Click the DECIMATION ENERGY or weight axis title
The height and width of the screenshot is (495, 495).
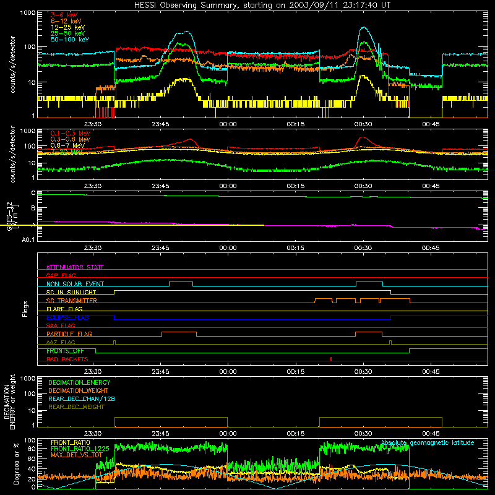(9, 402)
